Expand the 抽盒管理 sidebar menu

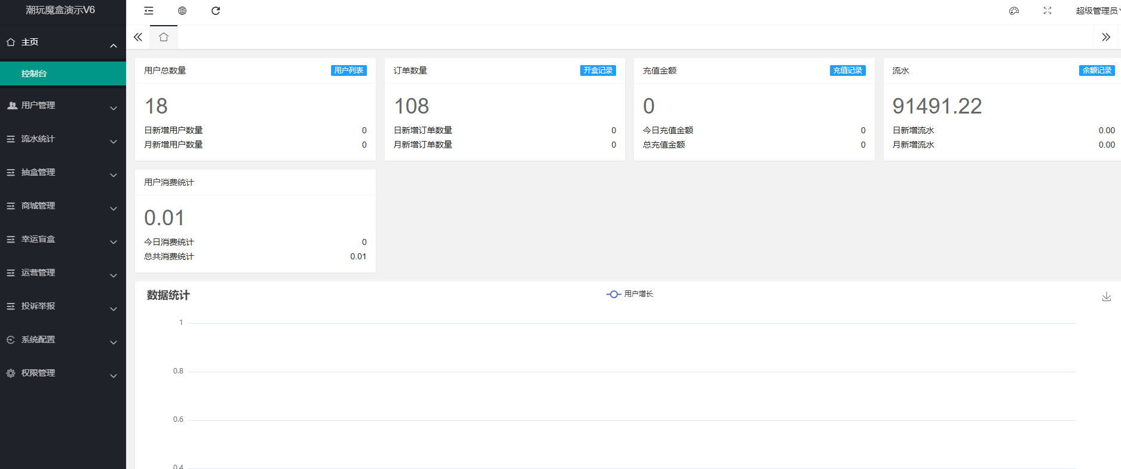pos(63,172)
